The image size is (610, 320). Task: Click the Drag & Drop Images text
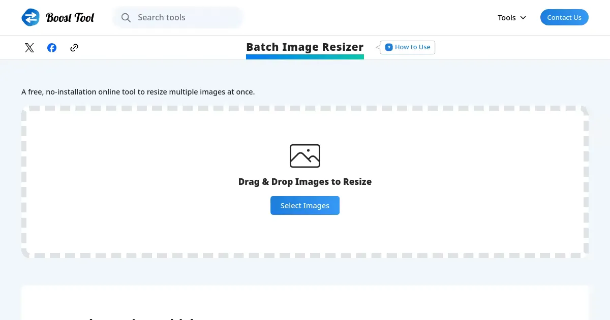pos(305,182)
